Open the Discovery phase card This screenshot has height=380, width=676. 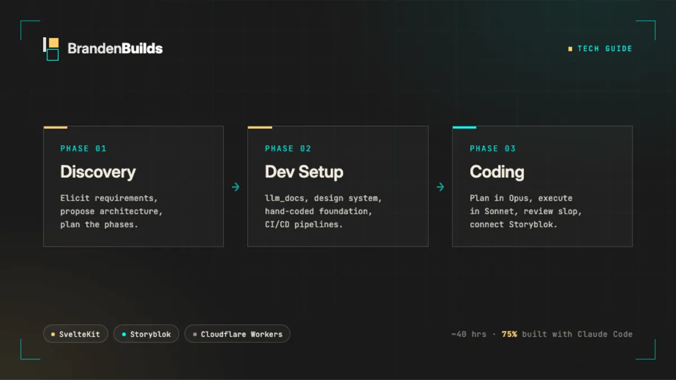[x=134, y=186]
